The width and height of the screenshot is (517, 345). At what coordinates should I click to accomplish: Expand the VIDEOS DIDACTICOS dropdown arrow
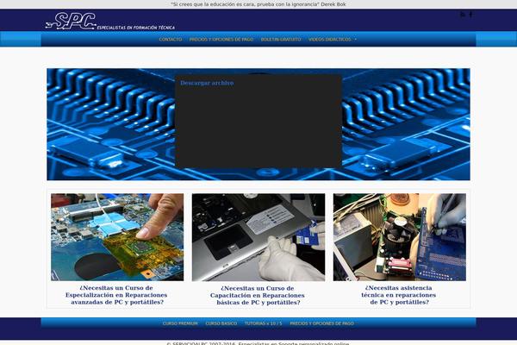pyautogui.click(x=355, y=40)
